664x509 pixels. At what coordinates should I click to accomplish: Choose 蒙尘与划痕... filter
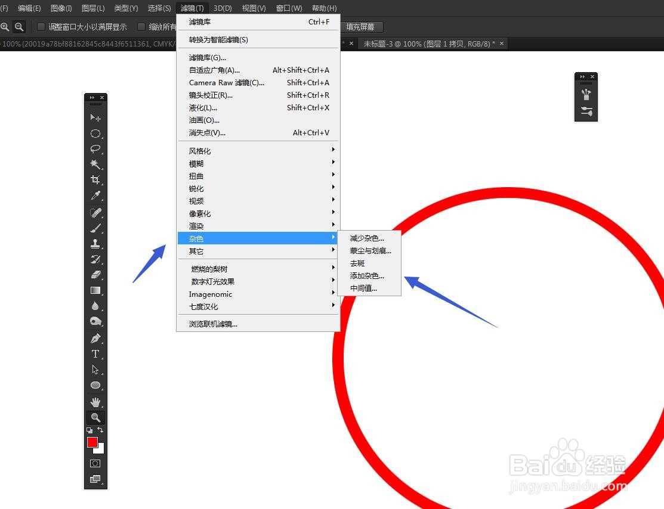tap(369, 251)
